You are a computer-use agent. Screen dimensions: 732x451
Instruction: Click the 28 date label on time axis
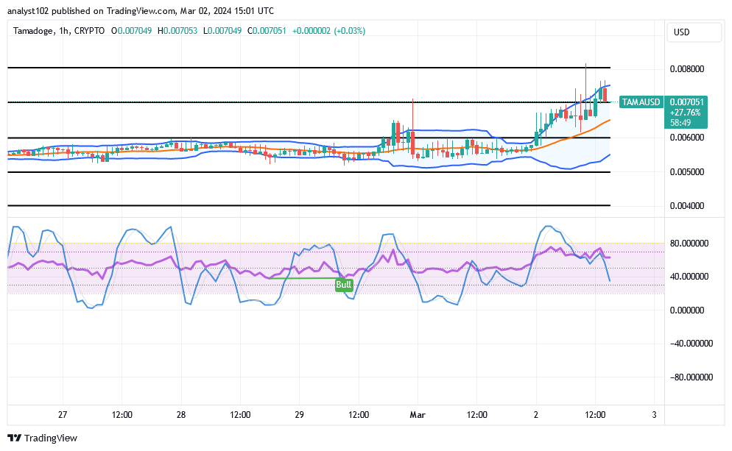(x=181, y=415)
